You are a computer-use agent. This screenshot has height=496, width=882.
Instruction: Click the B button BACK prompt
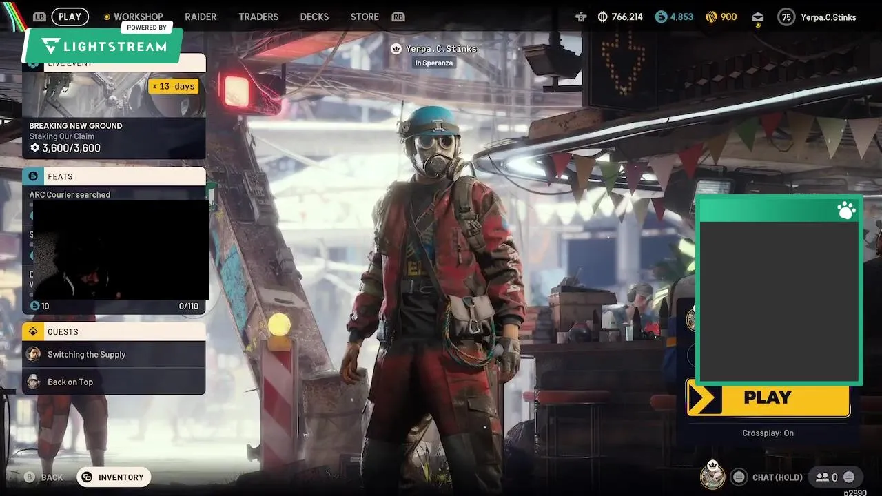44,477
